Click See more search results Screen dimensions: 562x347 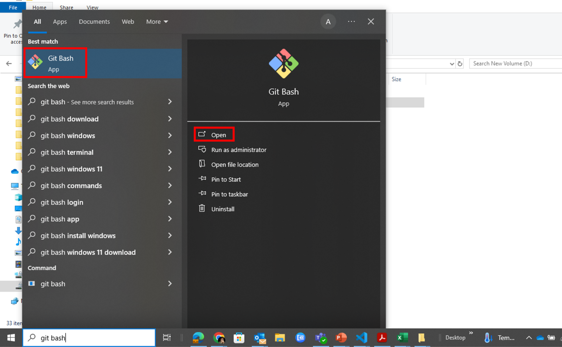point(87,102)
